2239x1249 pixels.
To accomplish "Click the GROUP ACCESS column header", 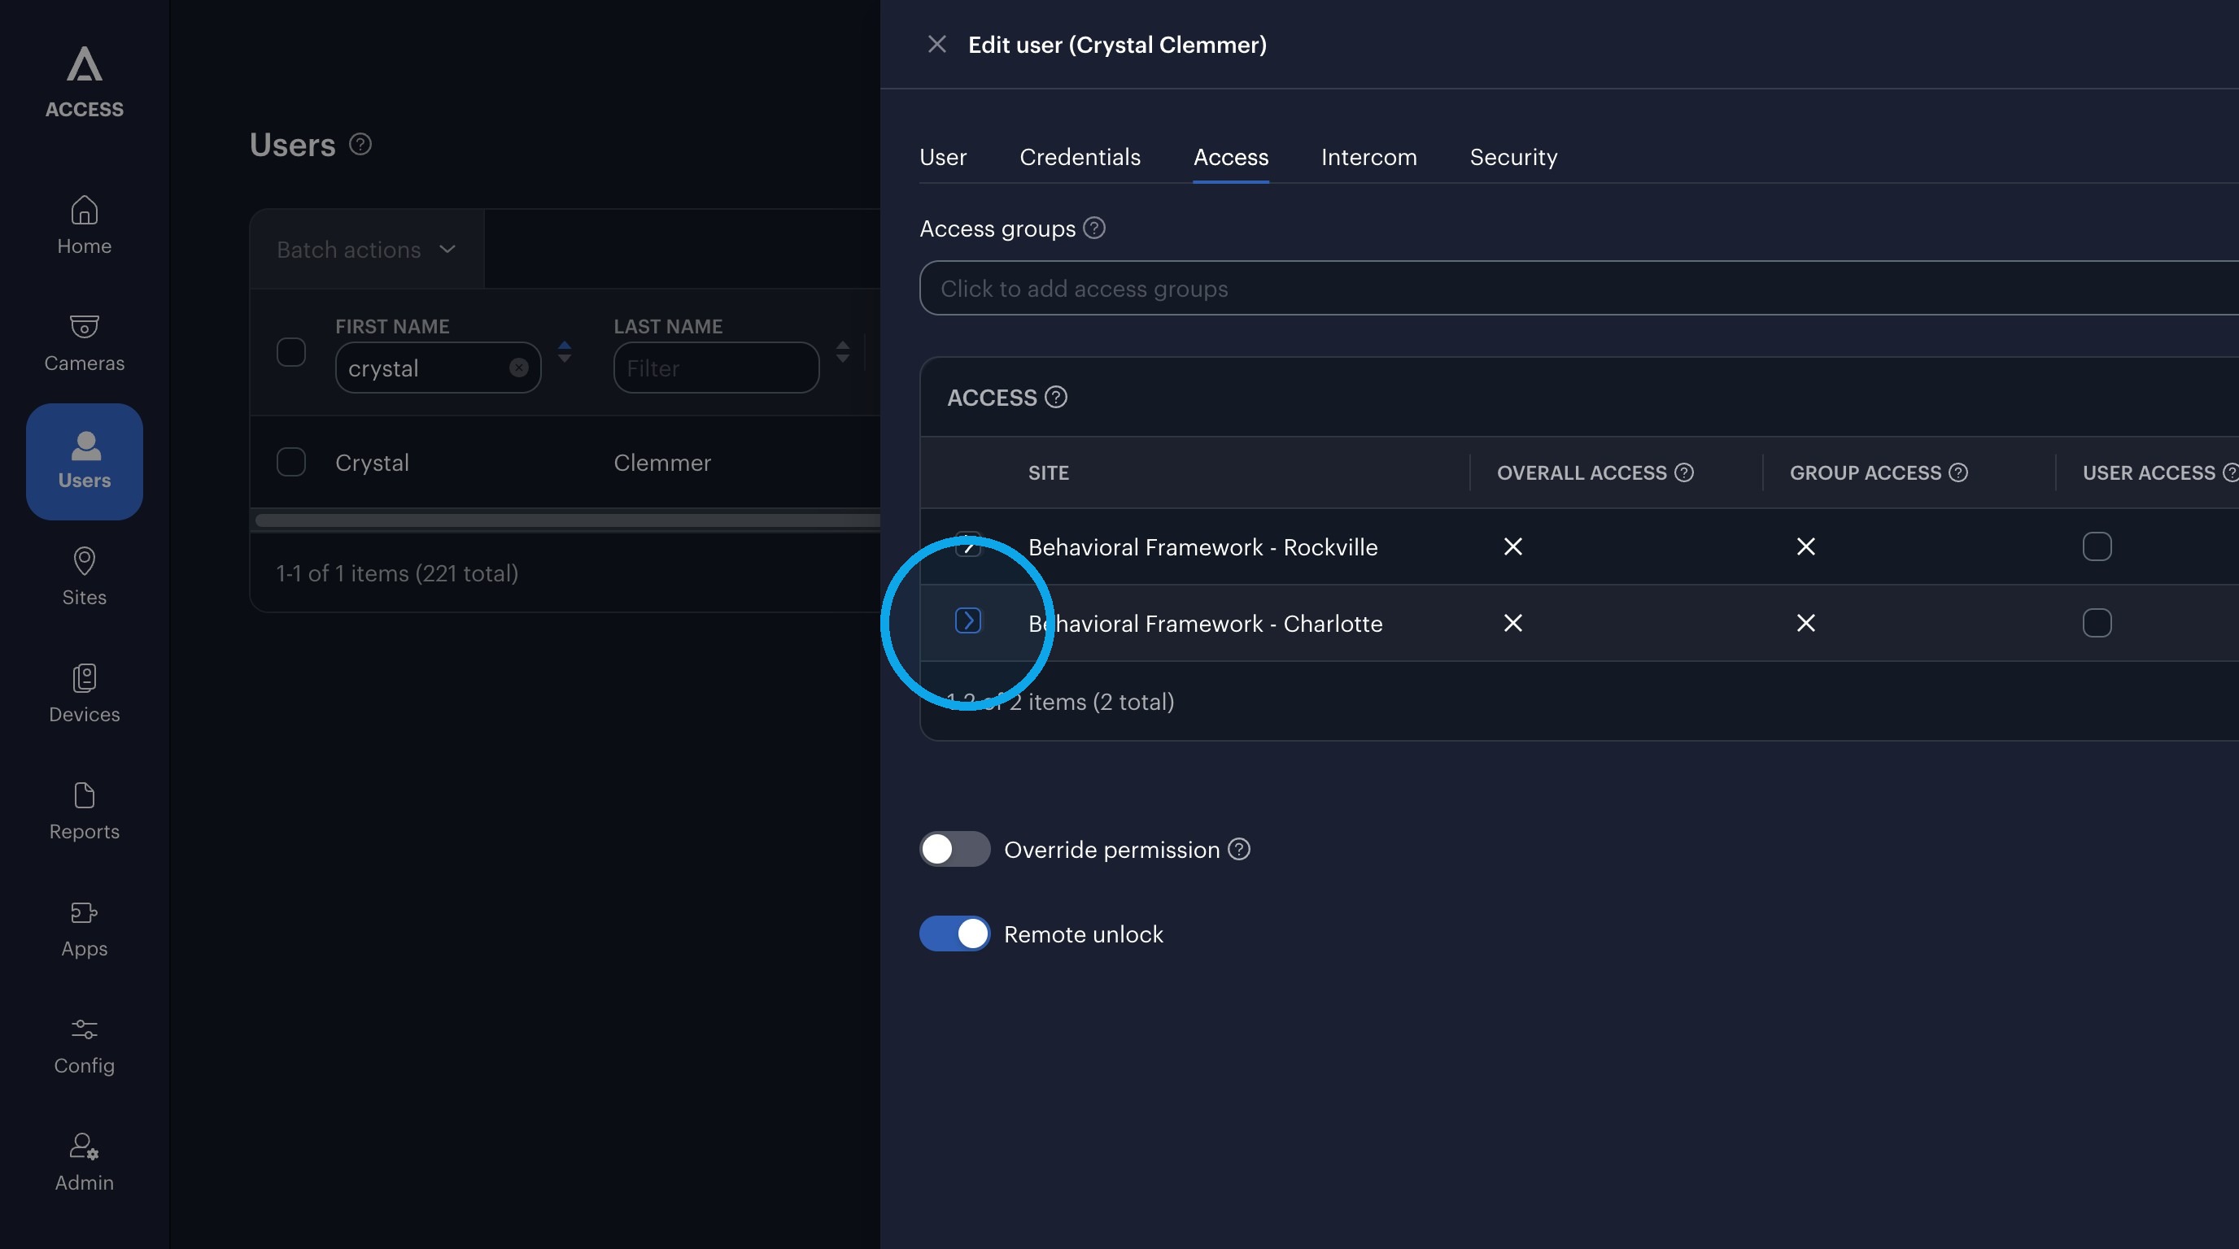I will click(1866, 473).
